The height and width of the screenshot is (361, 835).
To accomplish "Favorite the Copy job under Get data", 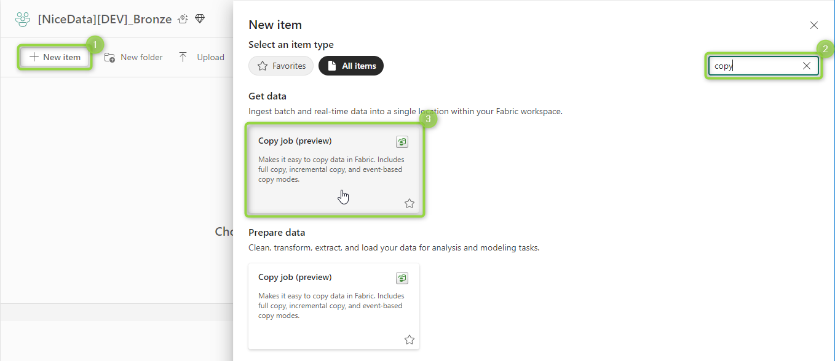I will [410, 203].
